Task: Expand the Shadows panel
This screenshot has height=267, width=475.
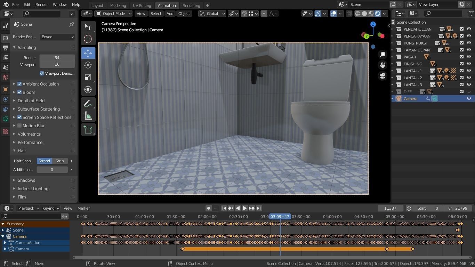Action: tap(26, 180)
